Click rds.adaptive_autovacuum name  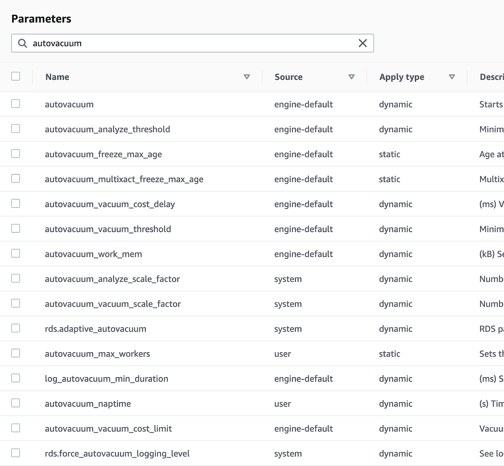coord(96,329)
